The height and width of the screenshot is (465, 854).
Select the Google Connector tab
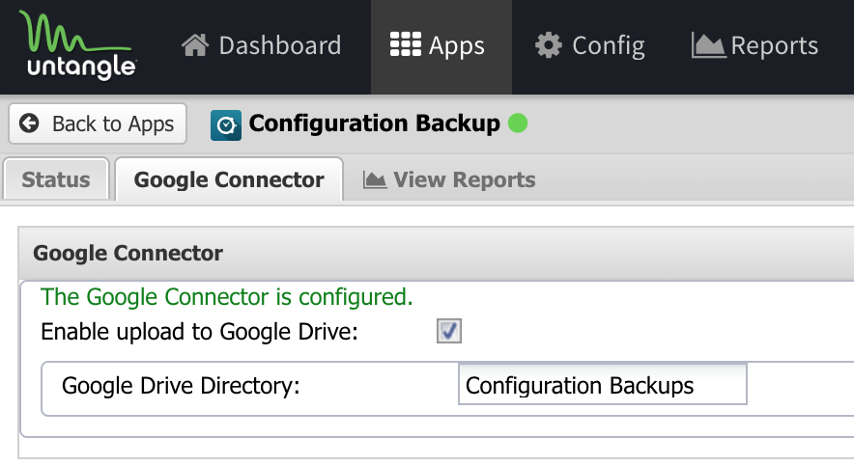229,179
